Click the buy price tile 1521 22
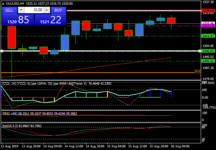Viewport: 216px width, 150px height. tap(50, 20)
